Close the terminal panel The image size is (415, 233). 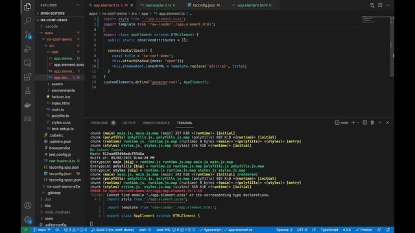click(x=388, y=122)
